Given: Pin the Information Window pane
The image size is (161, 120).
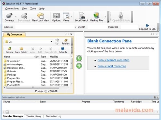Looking at the screenshot, I should 155,97.
